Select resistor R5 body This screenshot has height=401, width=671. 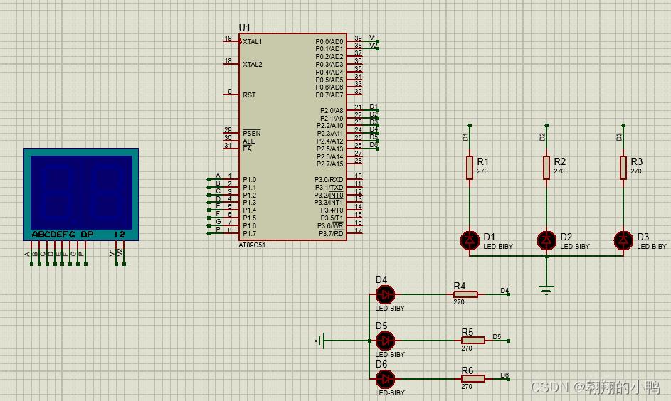[x=473, y=341]
